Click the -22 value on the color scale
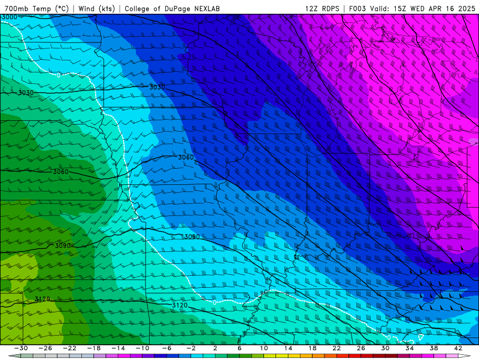Viewport: 479px width, 359px height. tap(69, 348)
